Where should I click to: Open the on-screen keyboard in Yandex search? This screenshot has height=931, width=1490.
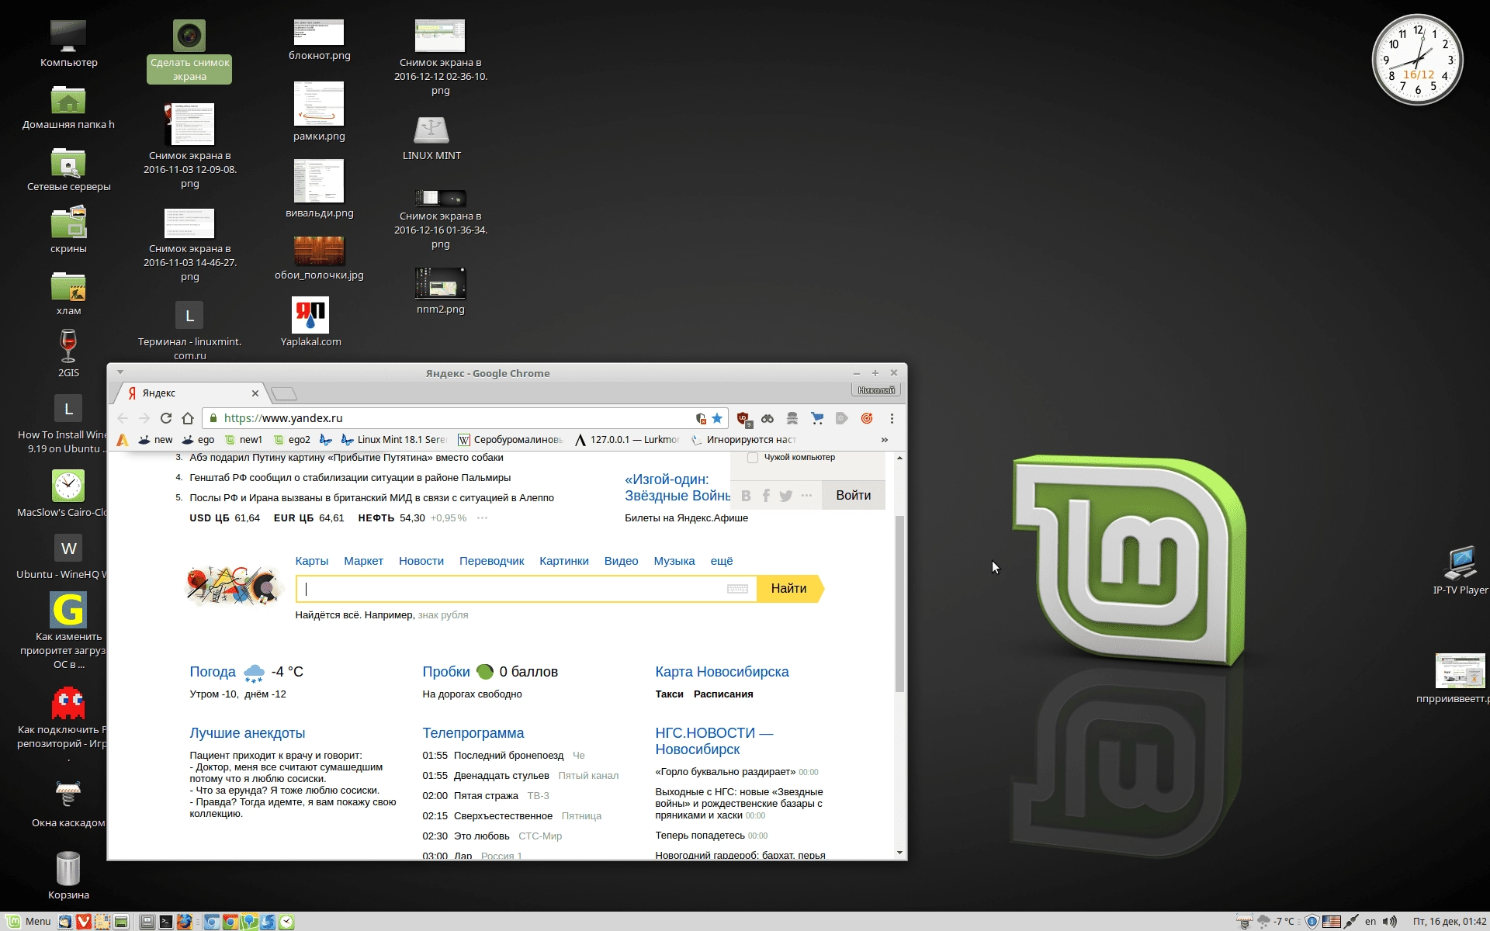[x=737, y=589]
